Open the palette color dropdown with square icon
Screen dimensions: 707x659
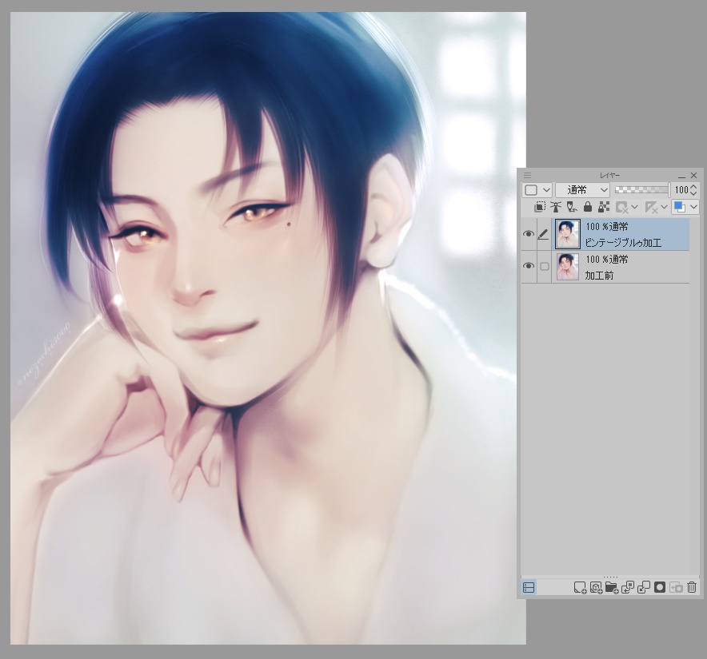click(537, 190)
